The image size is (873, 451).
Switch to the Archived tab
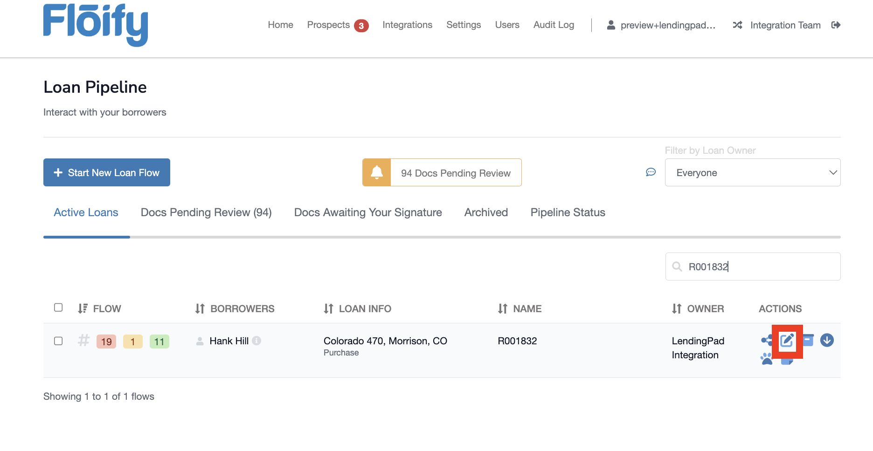(x=486, y=212)
